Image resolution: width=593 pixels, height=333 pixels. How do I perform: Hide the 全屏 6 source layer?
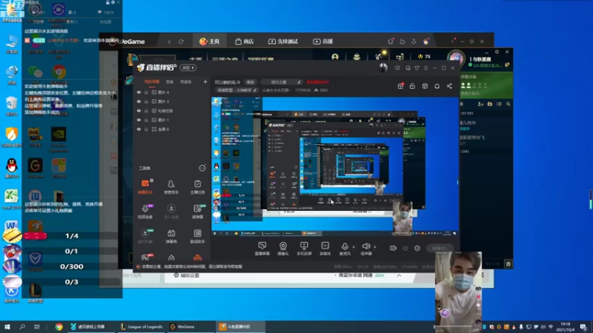pyautogui.click(x=139, y=129)
